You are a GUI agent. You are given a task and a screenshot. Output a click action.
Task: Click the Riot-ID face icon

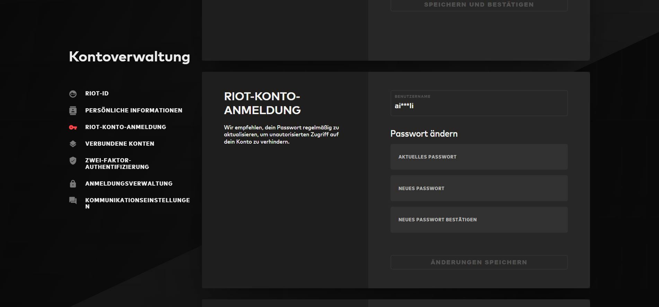coord(73,94)
